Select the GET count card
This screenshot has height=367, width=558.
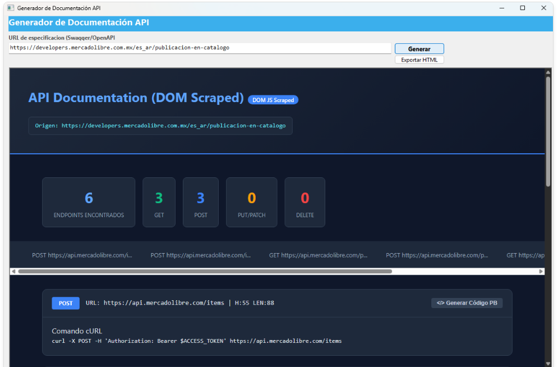(159, 202)
